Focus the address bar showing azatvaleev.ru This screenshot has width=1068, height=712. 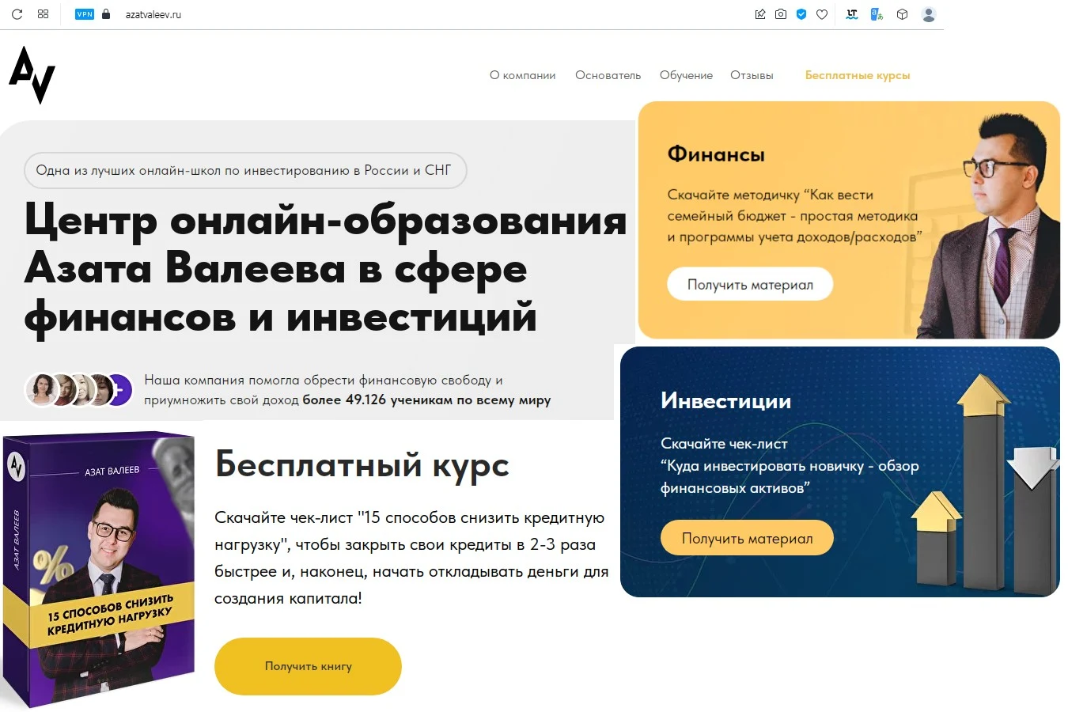153,14
